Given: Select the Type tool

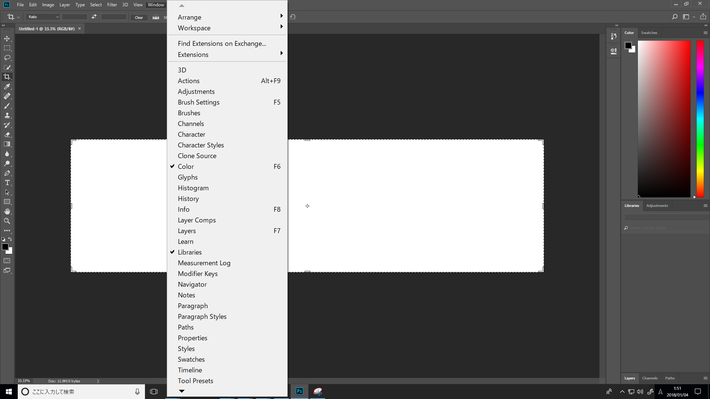Looking at the screenshot, I should coord(7,182).
